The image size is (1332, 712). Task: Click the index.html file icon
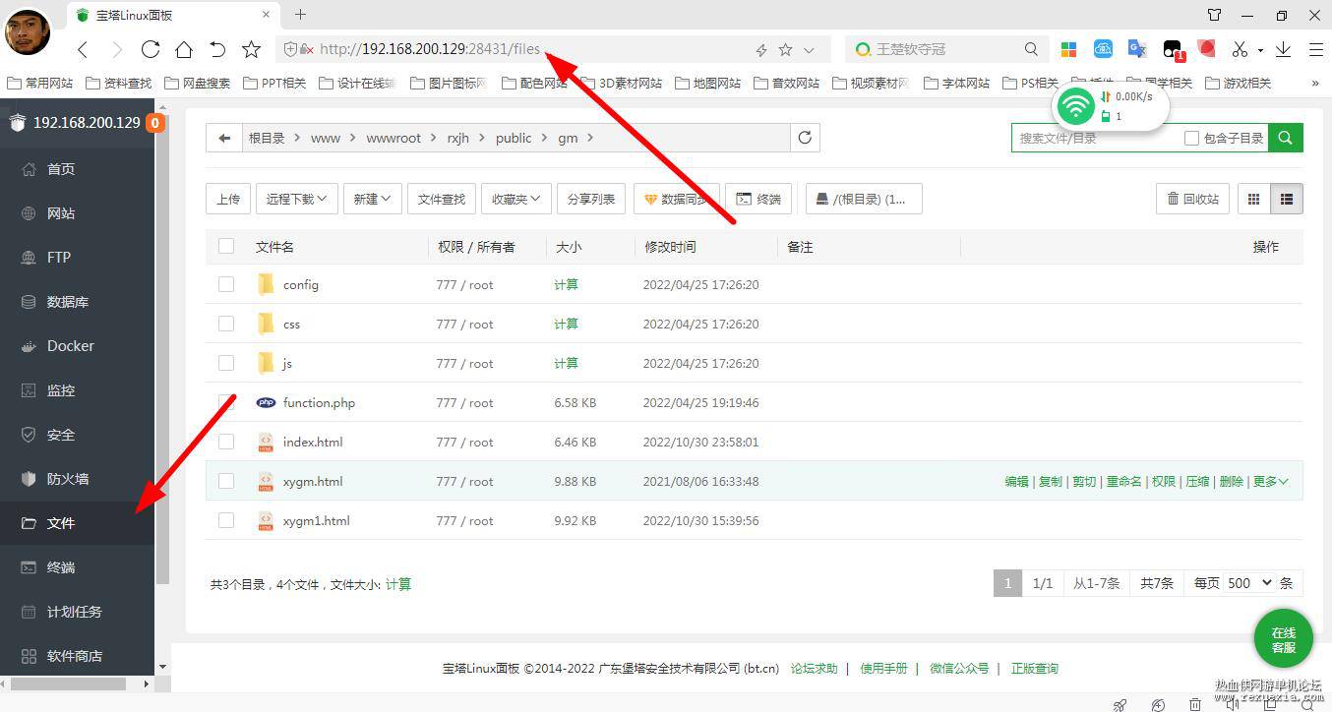(266, 442)
